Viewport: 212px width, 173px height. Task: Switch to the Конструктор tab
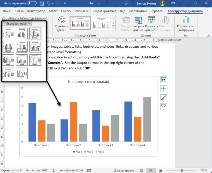pos(36,11)
